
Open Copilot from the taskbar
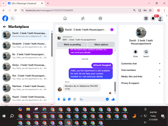20,109
